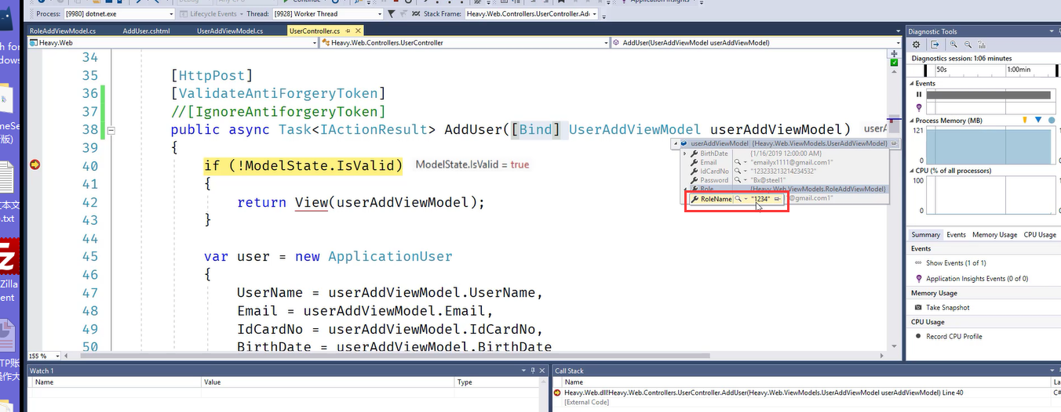This screenshot has width=1061, height=412.
Task: Click the Show Events search icon
Action: click(919, 263)
